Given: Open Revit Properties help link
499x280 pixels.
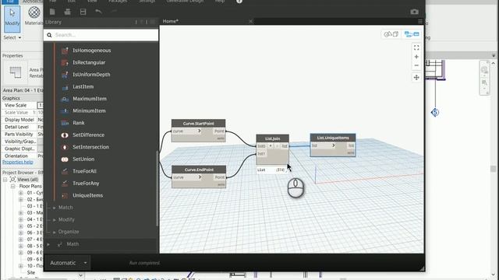Looking at the screenshot, I should coord(17,163).
